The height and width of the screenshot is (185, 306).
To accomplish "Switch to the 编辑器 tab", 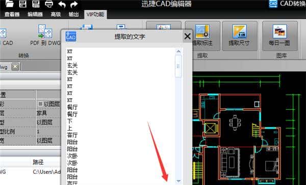I will pos(35,14).
